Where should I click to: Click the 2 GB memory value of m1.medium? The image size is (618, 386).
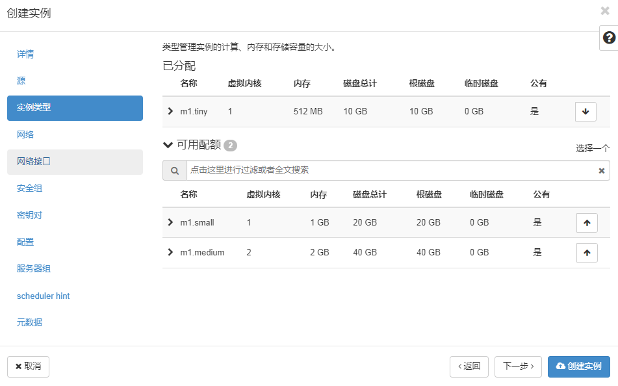319,252
